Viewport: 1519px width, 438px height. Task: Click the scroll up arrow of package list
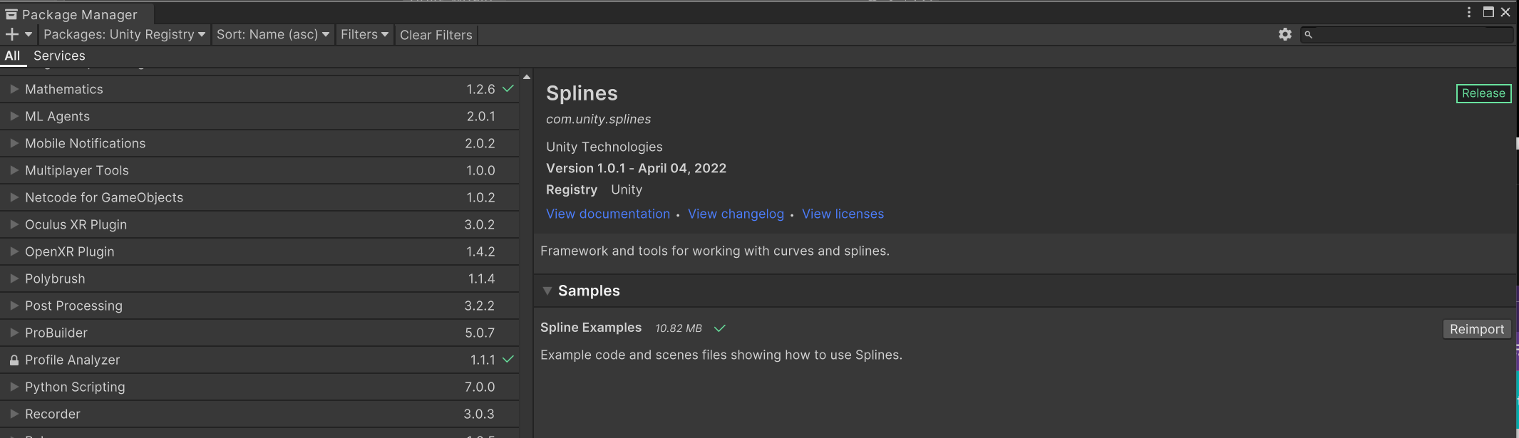[526, 77]
